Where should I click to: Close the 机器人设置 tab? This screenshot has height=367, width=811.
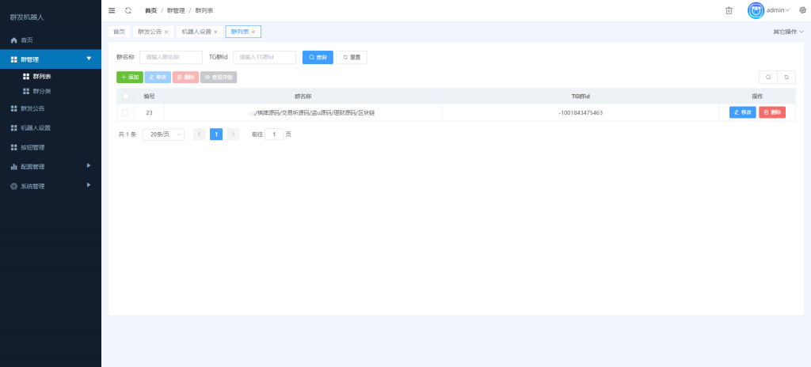(215, 32)
